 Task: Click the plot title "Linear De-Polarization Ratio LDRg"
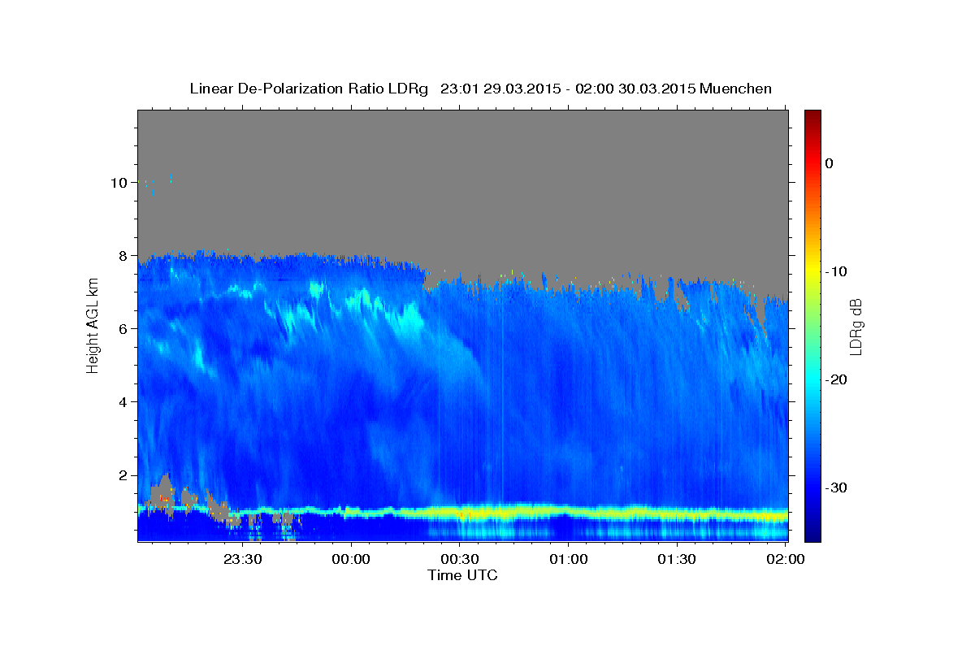click(x=308, y=89)
